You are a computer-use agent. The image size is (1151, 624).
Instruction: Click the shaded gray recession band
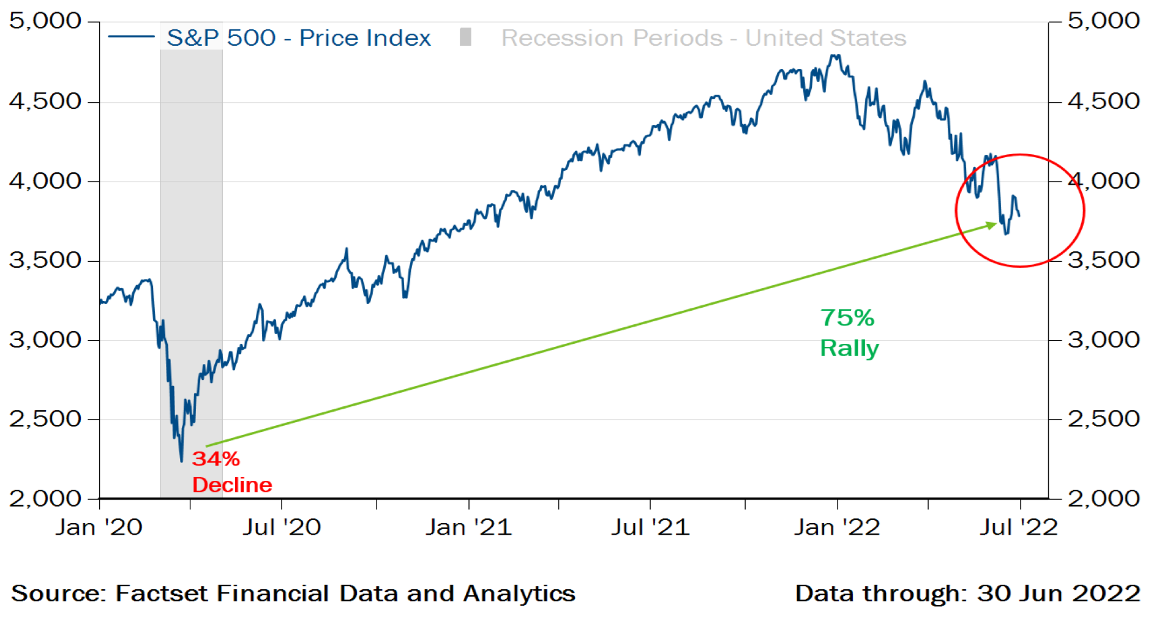click(x=191, y=245)
